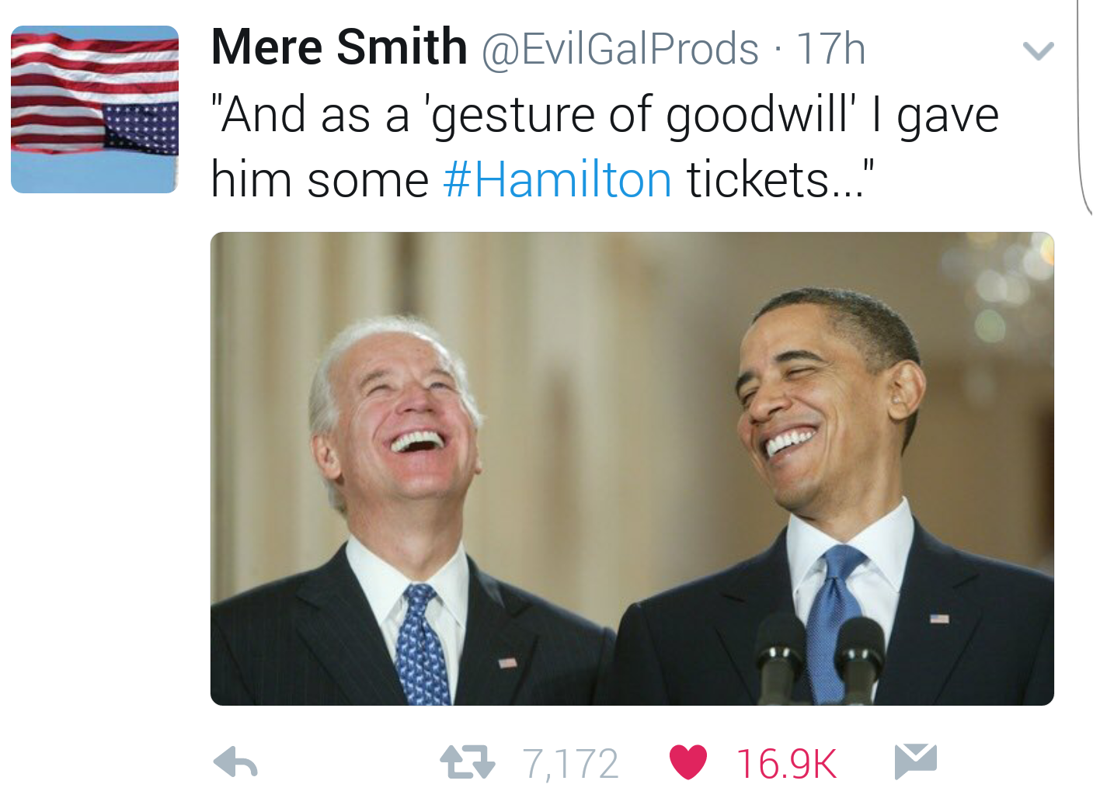Expand the attached photo of laughing men
Viewport: 1093px width, 805px height.
[x=632, y=469]
